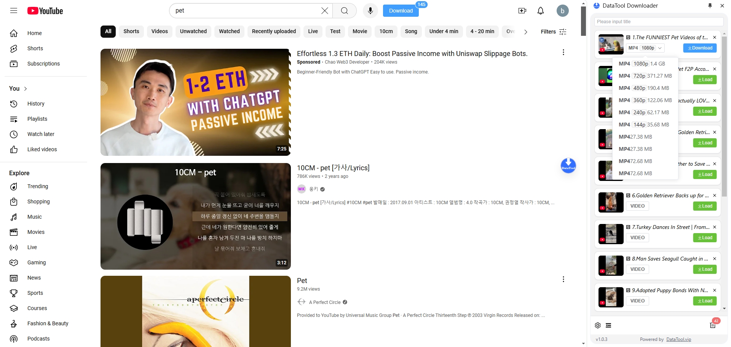Screen dimensions: 731x347
Task: Remove the Man Saves Seagull item
Action: coord(715,259)
